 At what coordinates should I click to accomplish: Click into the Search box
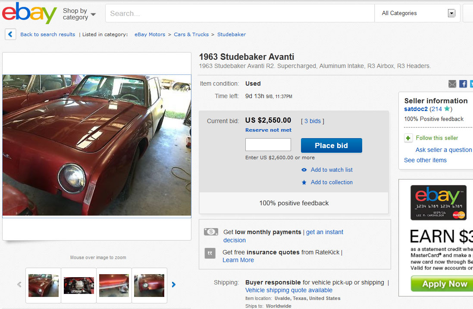[x=239, y=13]
